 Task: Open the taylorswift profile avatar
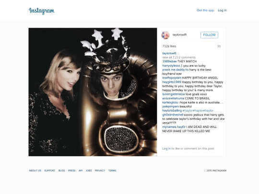click(165, 35)
